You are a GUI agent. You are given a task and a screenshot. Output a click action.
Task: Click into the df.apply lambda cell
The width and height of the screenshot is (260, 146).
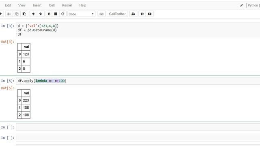(138, 81)
